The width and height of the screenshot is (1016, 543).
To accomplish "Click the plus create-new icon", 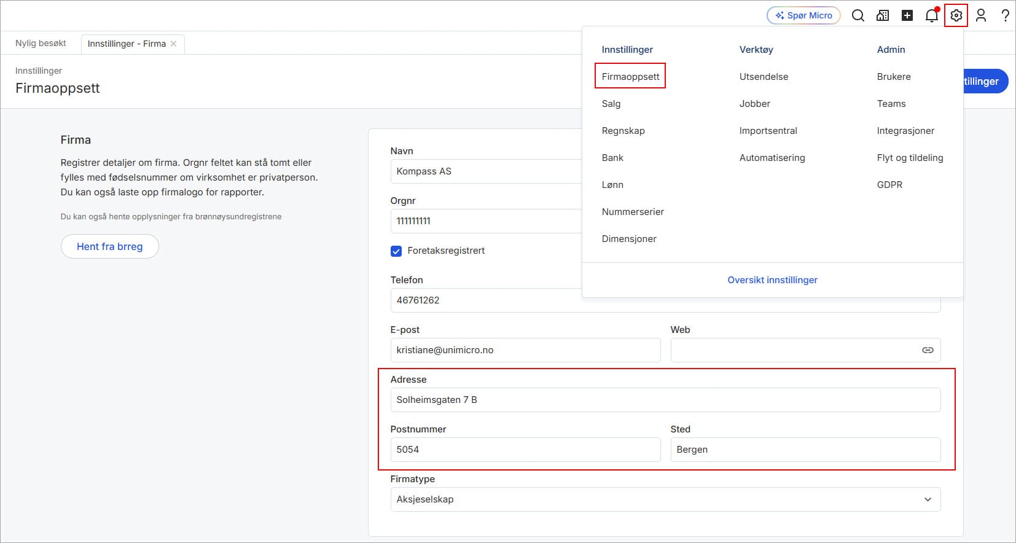I will pos(907,16).
